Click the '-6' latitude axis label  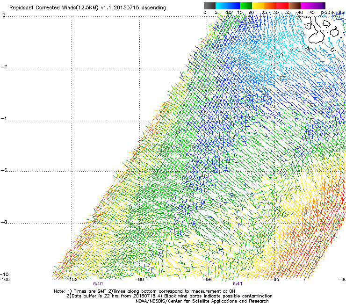[x=4, y=170]
